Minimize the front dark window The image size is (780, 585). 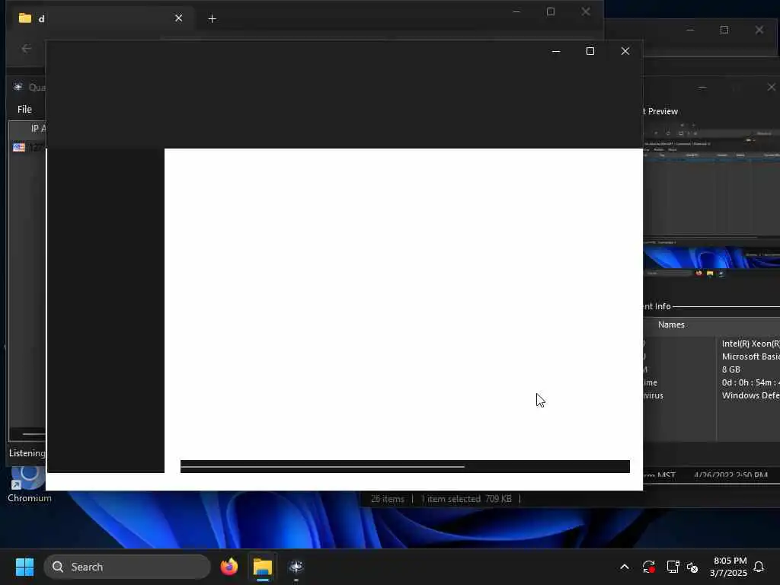tap(556, 51)
